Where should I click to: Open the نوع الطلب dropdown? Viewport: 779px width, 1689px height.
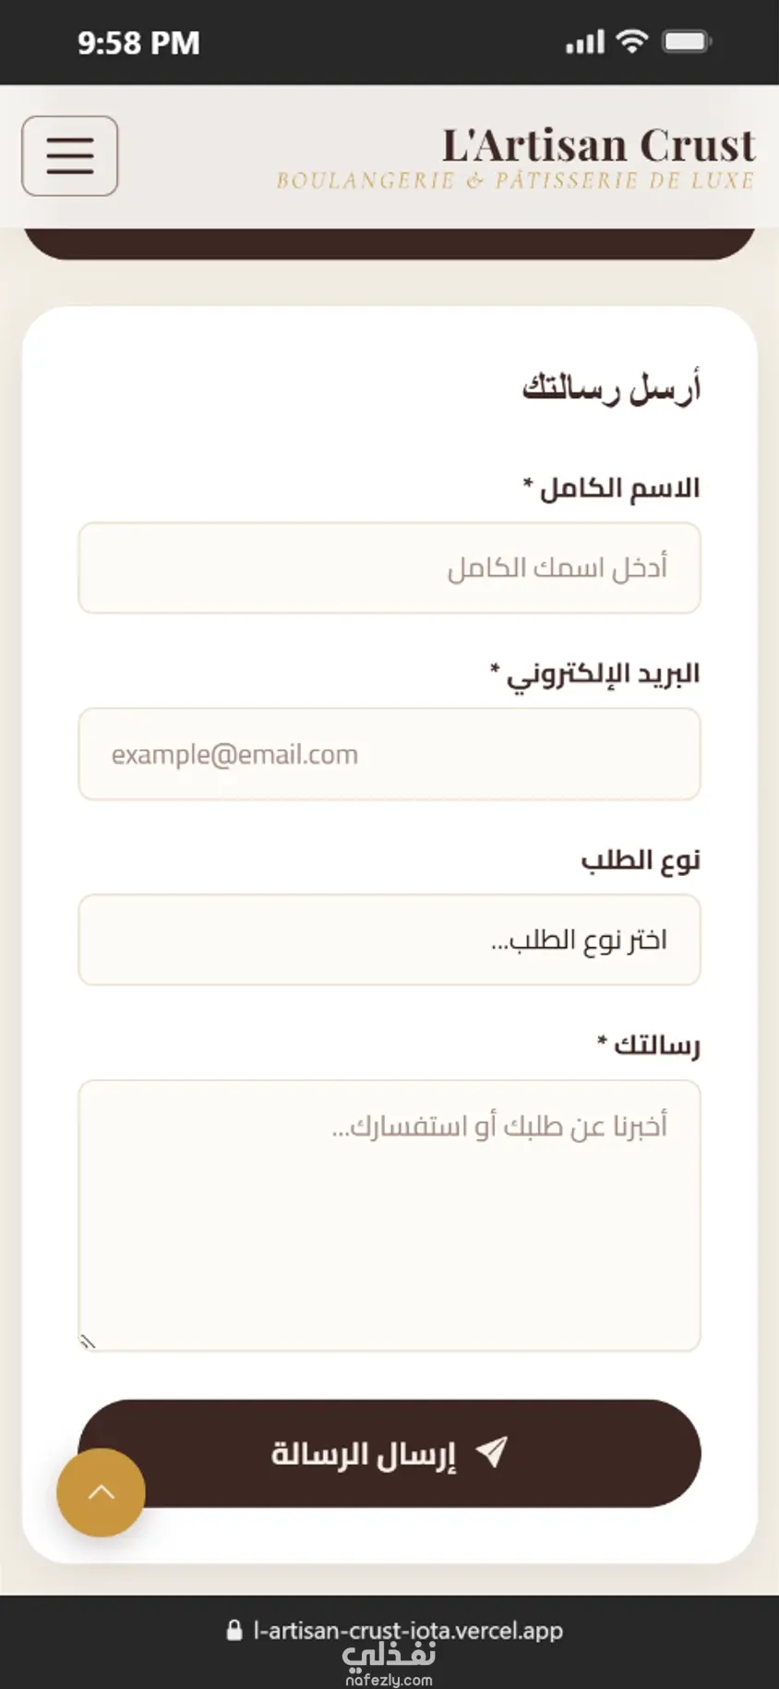pos(389,940)
